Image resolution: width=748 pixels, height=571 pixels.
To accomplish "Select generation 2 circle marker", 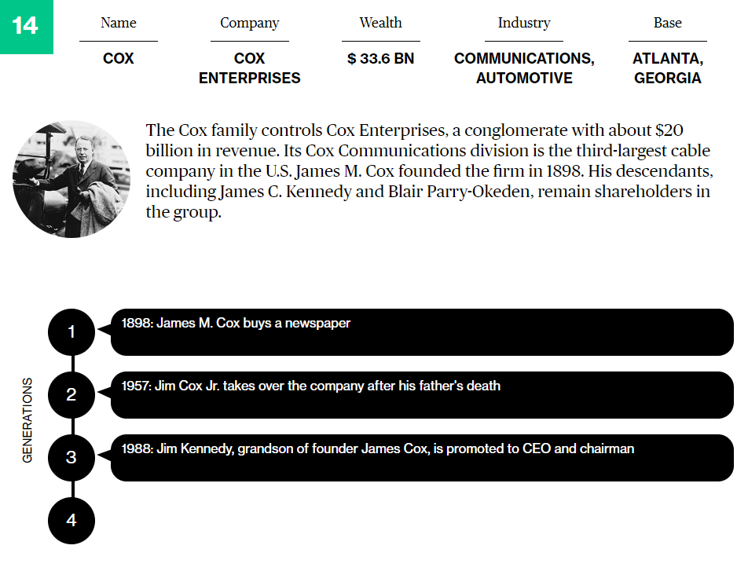I will click(71, 394).
